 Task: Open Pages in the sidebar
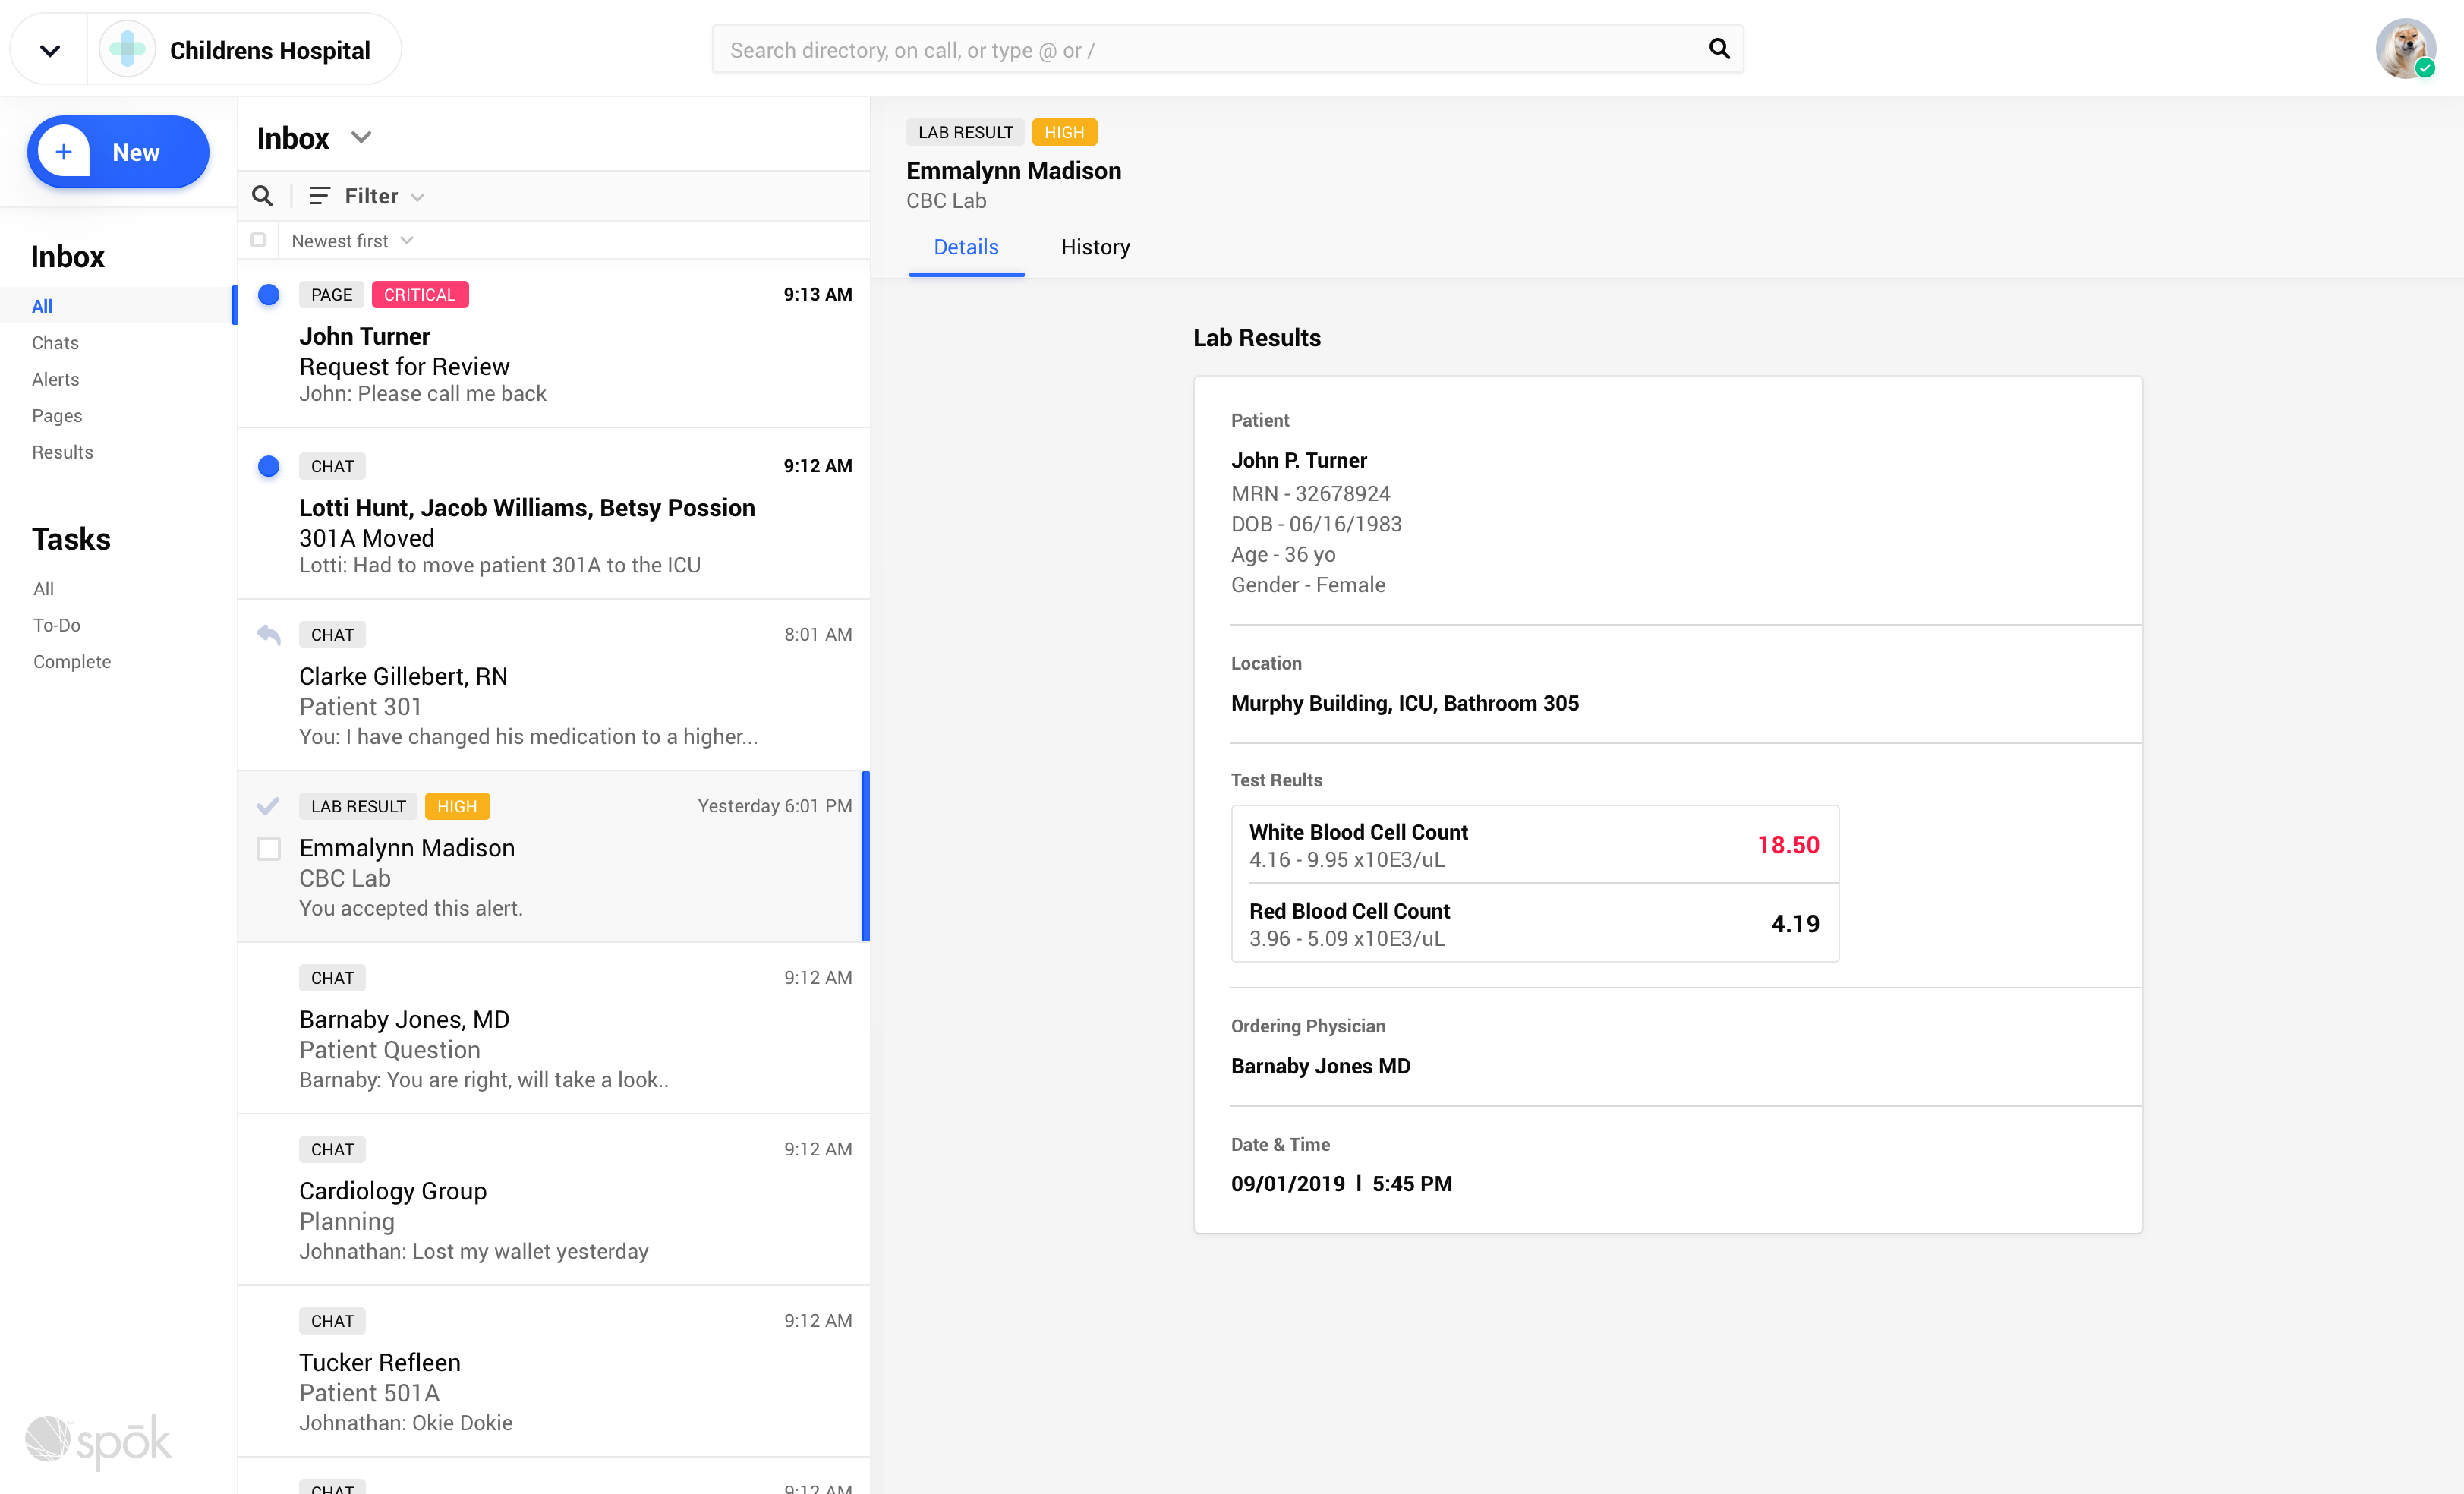click(57, 416)
